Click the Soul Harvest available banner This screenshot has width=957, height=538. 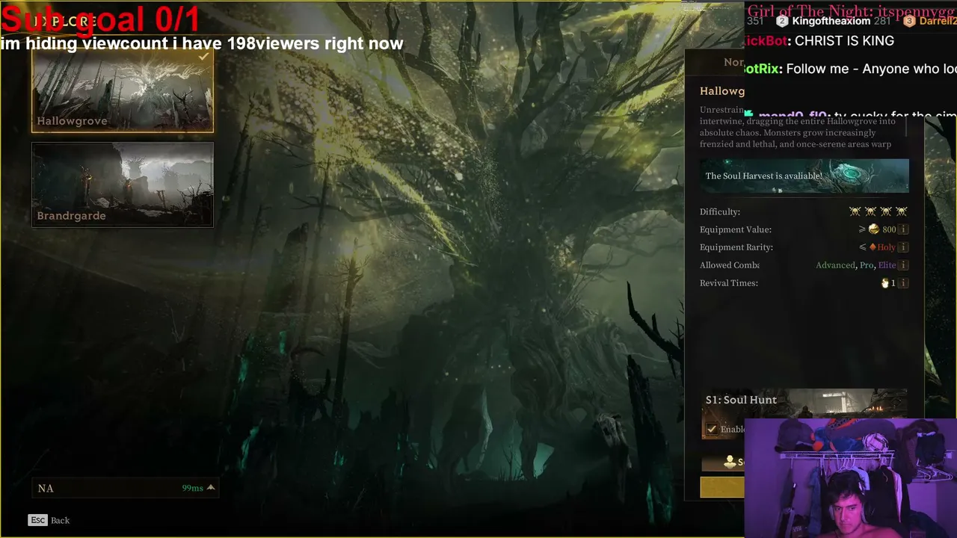click(x=804, y=176)
